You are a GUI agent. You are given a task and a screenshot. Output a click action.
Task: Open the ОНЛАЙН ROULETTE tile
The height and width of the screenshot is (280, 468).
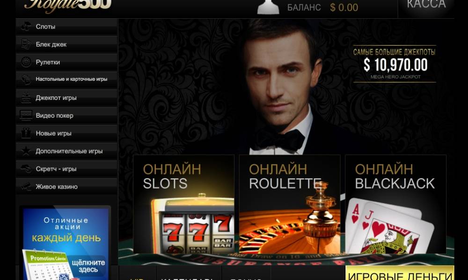290,204
